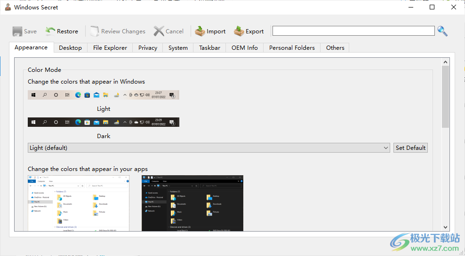
Task: Click in the search text field
Action: click(353, 31)
